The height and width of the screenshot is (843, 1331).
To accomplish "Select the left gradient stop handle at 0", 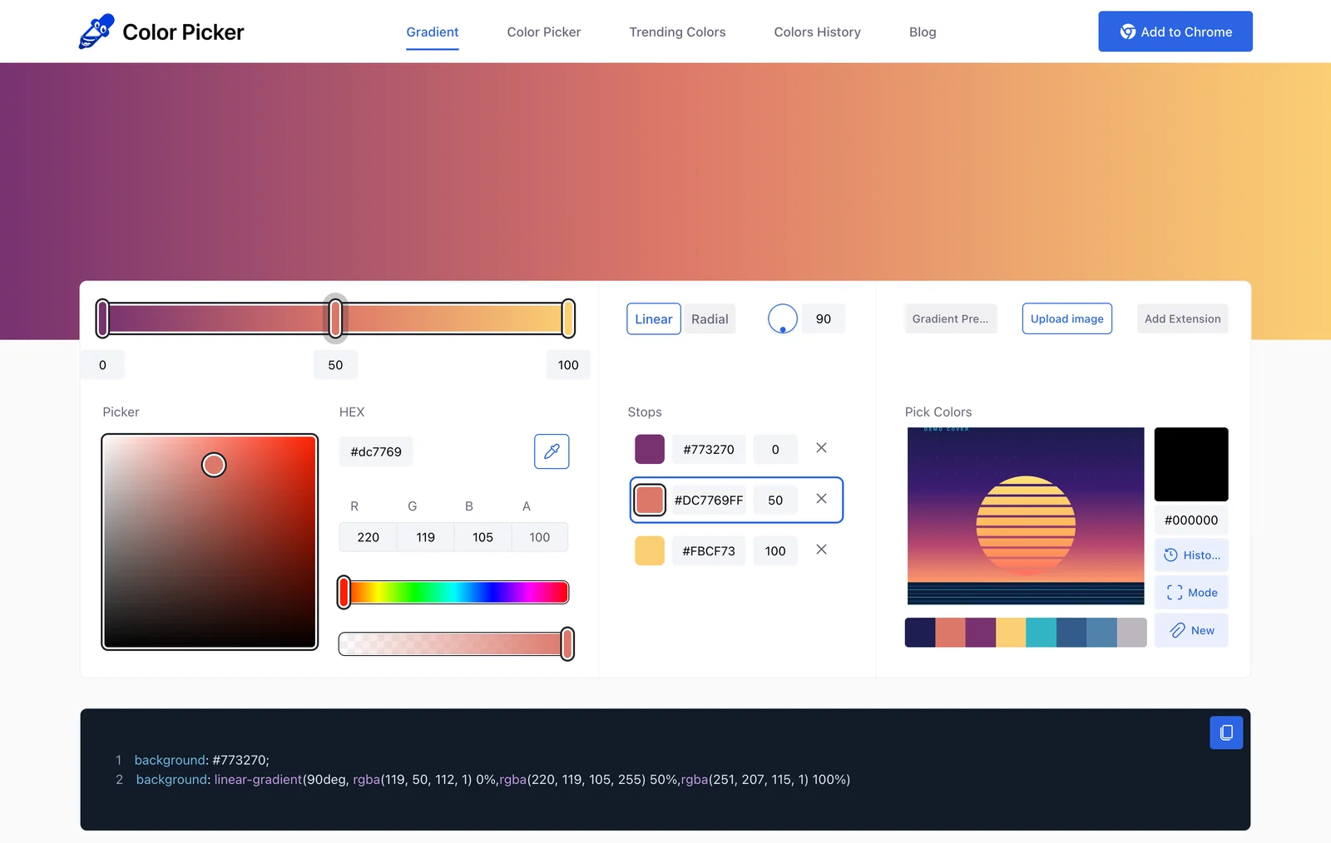I will [102, 318].
